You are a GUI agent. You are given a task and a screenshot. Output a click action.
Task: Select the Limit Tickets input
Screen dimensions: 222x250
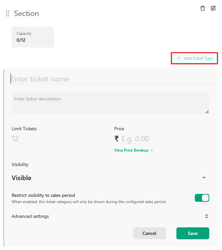pos(59,139)
